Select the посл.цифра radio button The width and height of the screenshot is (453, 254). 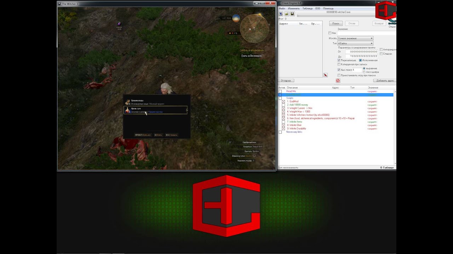coord(364,72)
